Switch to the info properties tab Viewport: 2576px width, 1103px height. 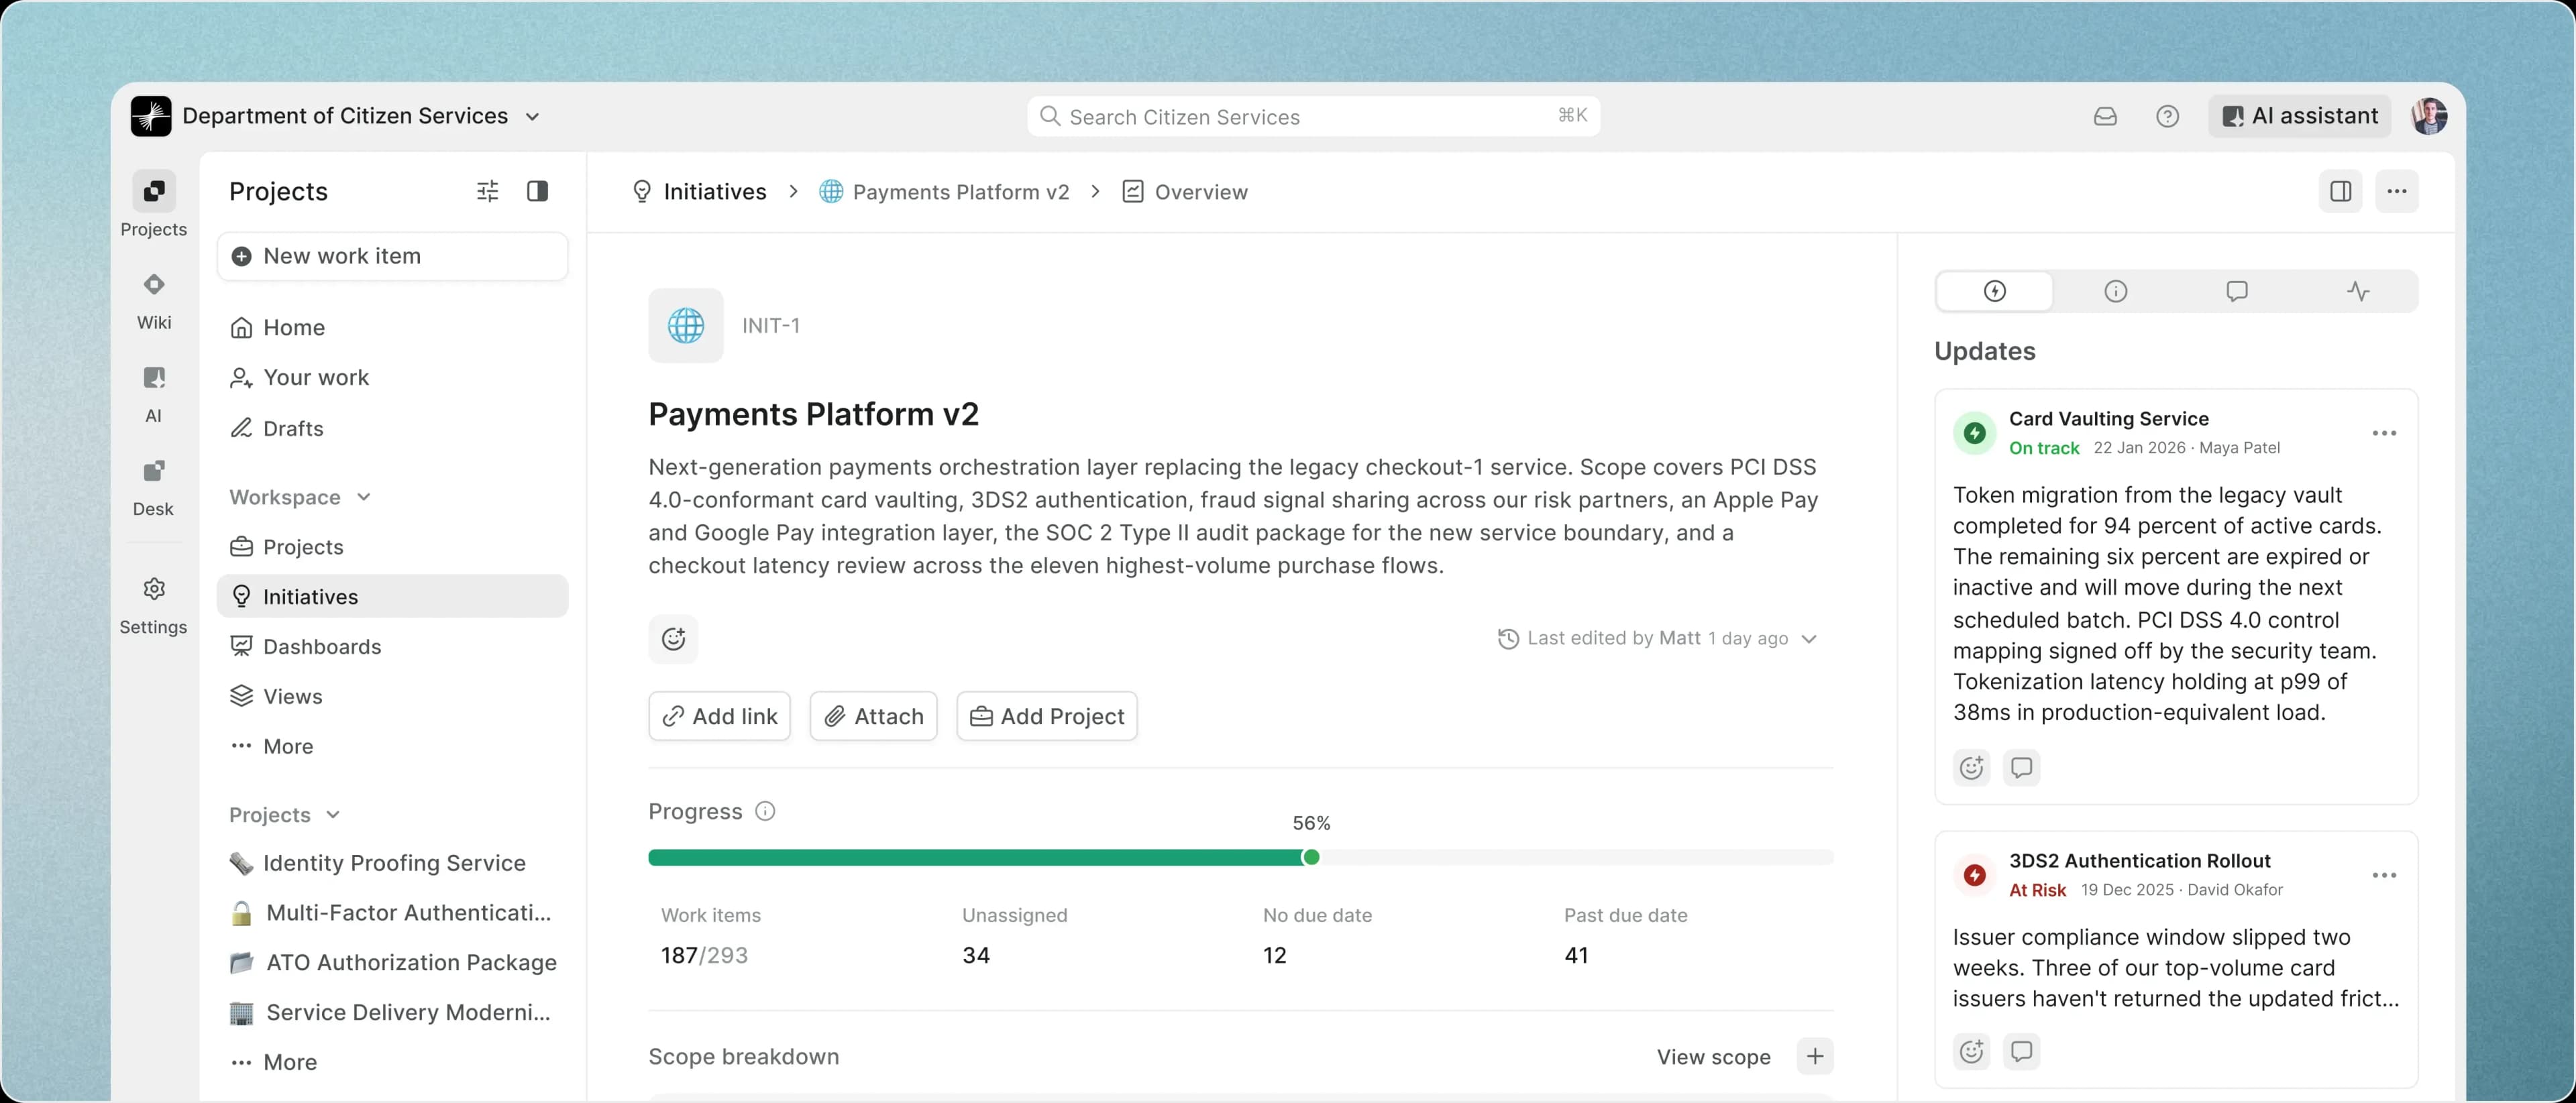click(x=2115, y=291)
